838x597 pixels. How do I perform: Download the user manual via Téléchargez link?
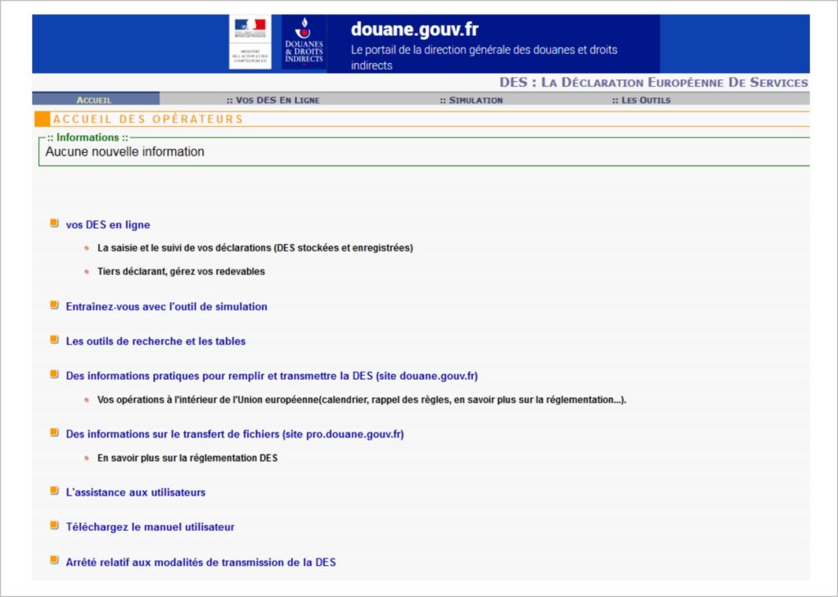[x=150, y=527]
